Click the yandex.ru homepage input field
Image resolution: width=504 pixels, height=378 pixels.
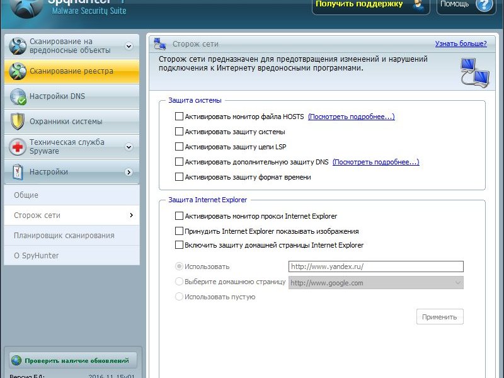click(x=375, y=266)
